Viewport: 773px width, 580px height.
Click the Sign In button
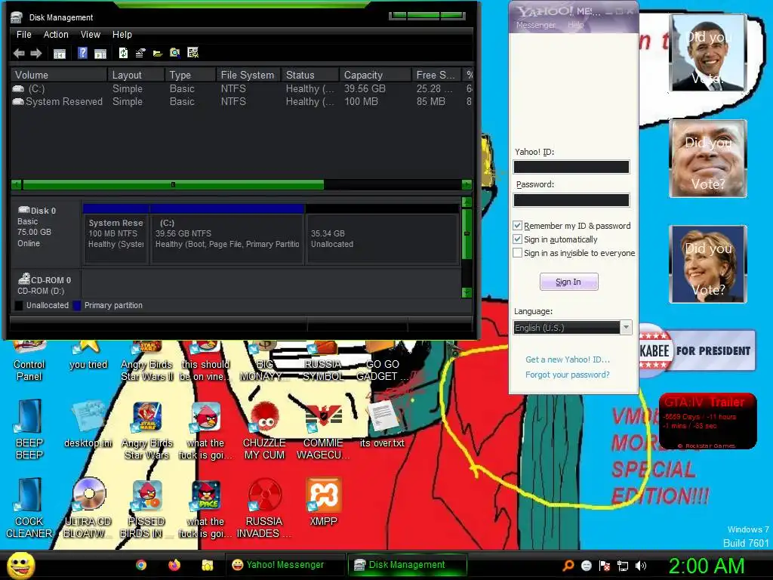pyautogui.click(x=569, y=282)
